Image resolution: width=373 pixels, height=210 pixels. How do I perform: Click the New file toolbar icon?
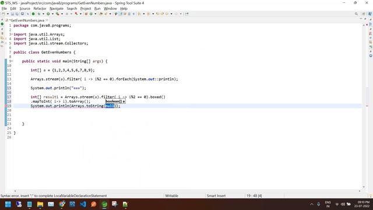tap(3, 14)
